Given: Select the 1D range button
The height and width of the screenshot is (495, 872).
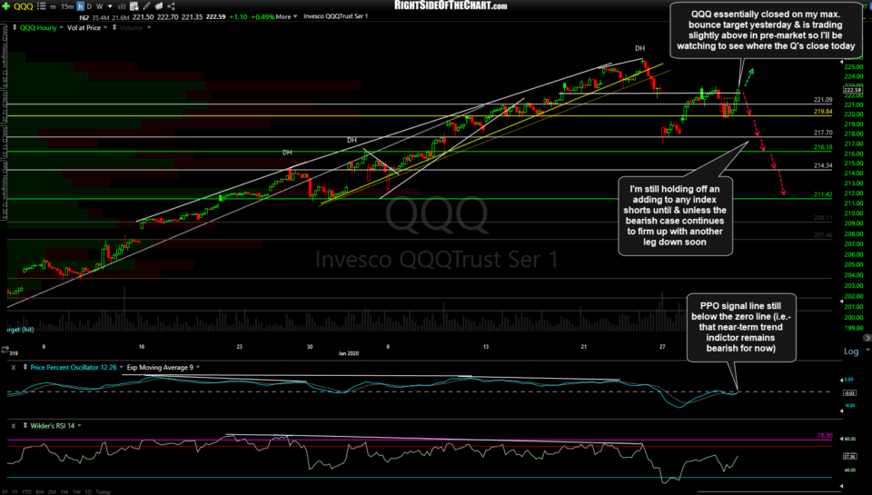Looking at the screenshot, I should (88, 491).
